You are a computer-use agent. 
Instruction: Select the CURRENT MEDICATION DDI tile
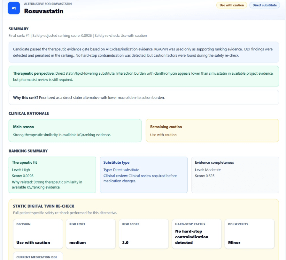38,256
